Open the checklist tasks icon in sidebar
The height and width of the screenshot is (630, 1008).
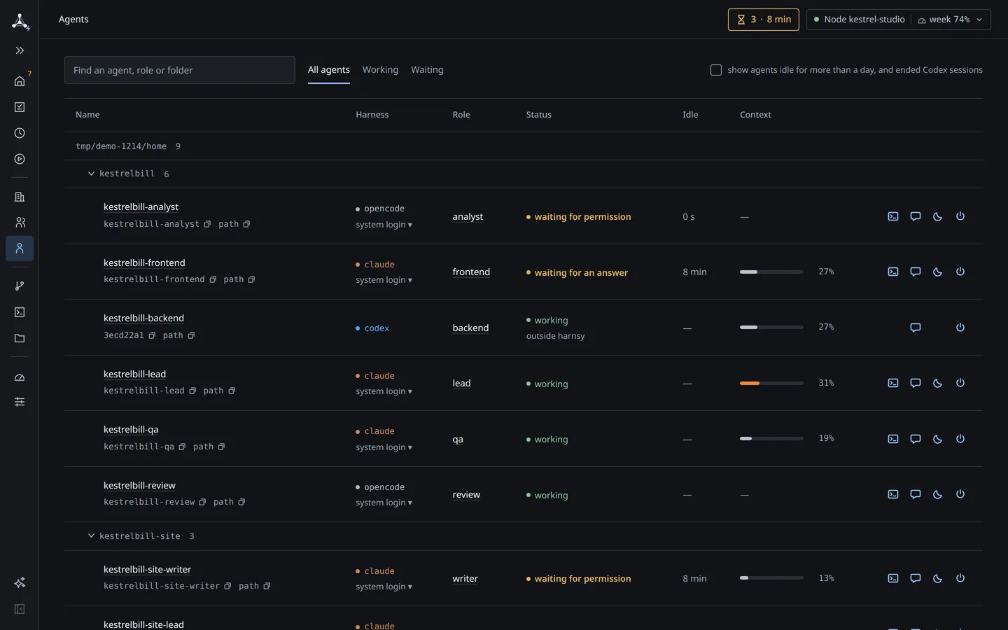click(x=20, y=107)
